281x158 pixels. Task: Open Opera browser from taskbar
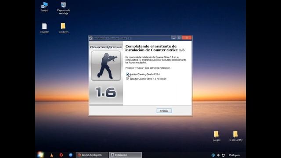[61, 155]
